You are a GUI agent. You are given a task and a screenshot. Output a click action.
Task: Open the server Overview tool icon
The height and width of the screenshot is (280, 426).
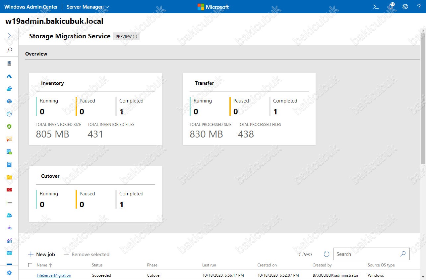pyautogui.click(x=9, y=63)
